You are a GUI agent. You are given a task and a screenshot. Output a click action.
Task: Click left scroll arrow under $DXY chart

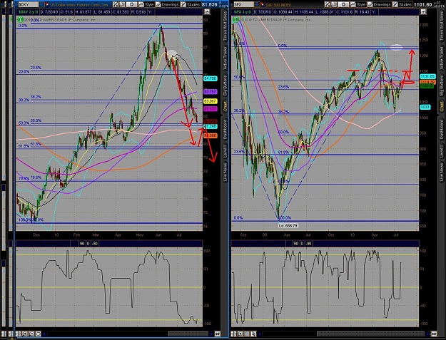point(45,334)
